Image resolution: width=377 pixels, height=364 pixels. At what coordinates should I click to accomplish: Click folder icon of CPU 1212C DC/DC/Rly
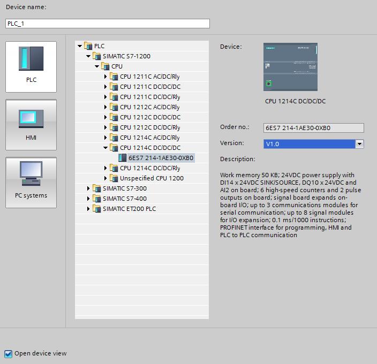tap(114, 127)
